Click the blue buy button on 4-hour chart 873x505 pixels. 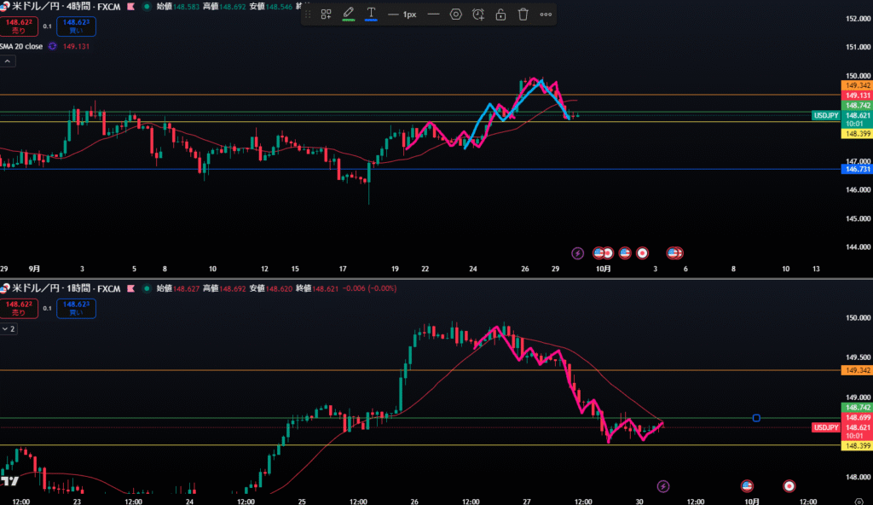[x=77, y=26]
